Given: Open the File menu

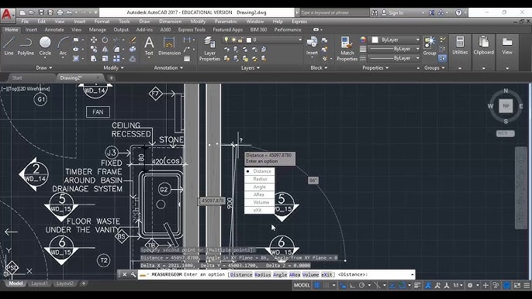Looking at the screenshot, I should [25, 22].
